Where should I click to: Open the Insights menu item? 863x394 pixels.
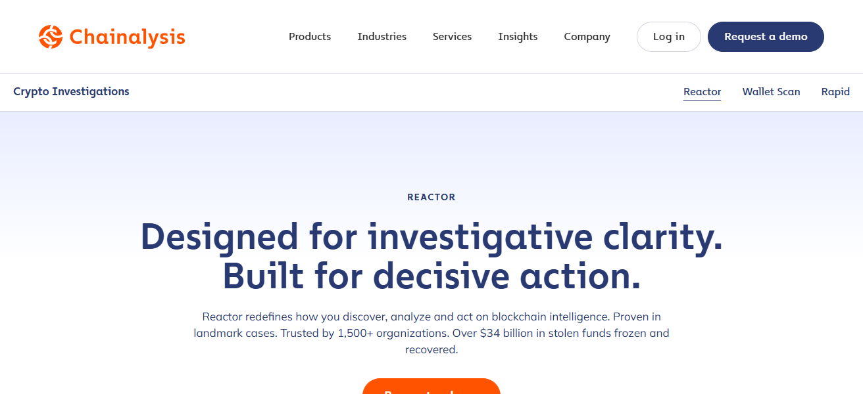tap(518, 37)
